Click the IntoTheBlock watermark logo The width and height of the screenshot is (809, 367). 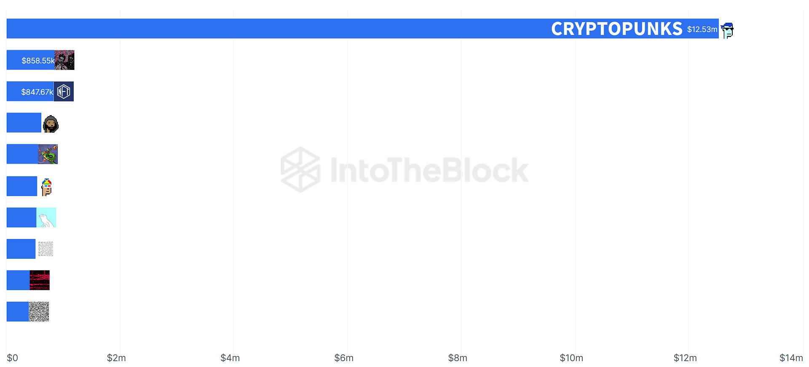click(404, 170)
